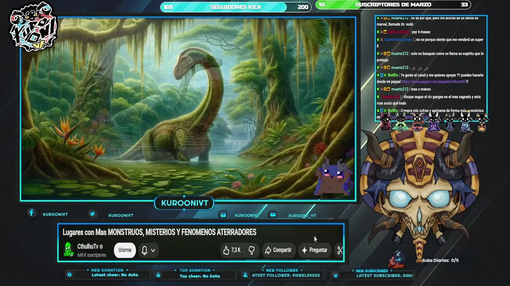
Task: Click the Suscriptores de Marzo progress bar
Action: click(x=393, y=5)
